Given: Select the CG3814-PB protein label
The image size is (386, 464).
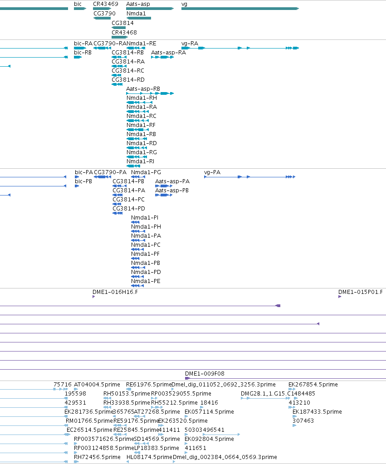Looking at the screenshot, I should point(128,181).
